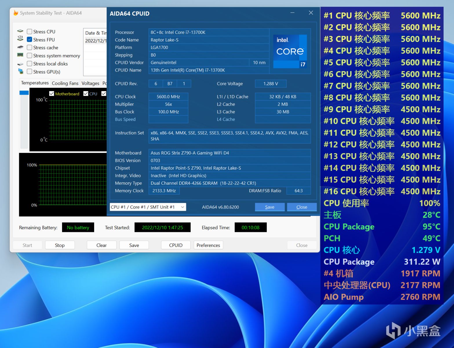Image resolution: width=454 pixels, height=348 pixels.
Task: Click the #16 CPU core frequency overlay row
Action: click(x=382, y=191)
